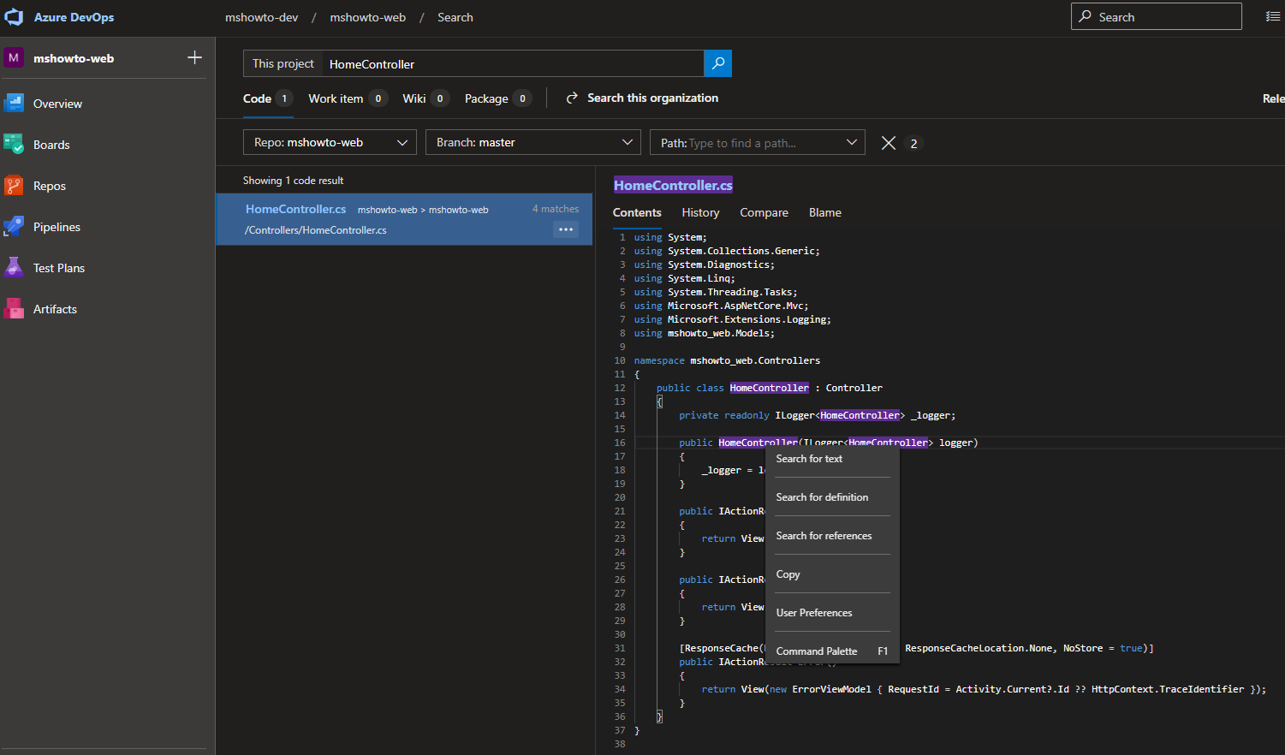The image size is (1285, 755).
Task: Choose Search for references in context menu
Action: pyautogui.click(x=832, y=536)
